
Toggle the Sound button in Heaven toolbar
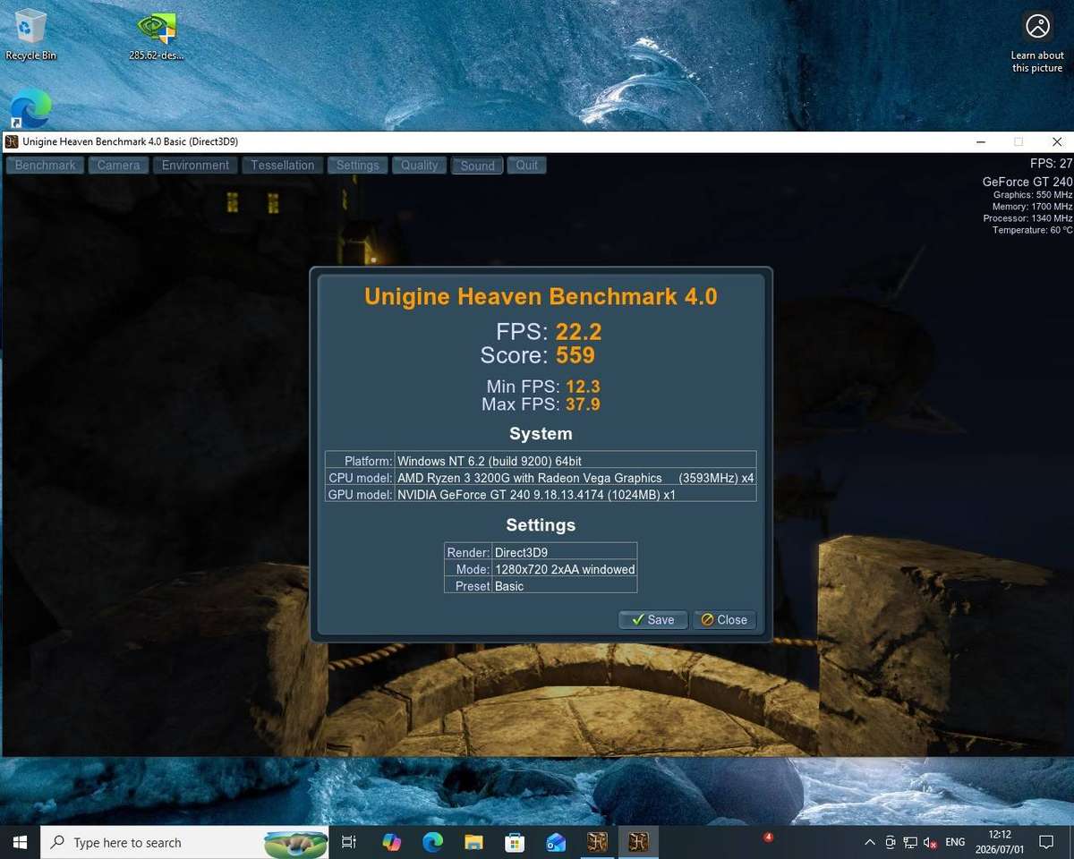478,166
